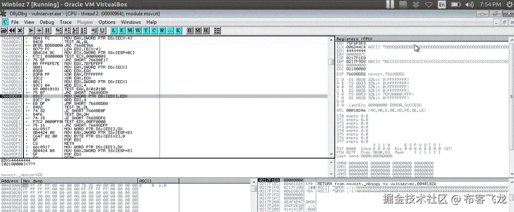Select highlighted instruction MOV DWORD PTR DS:[EDI],EDX
This screenshot has height=212, width=514.
[x=164, y=97]
